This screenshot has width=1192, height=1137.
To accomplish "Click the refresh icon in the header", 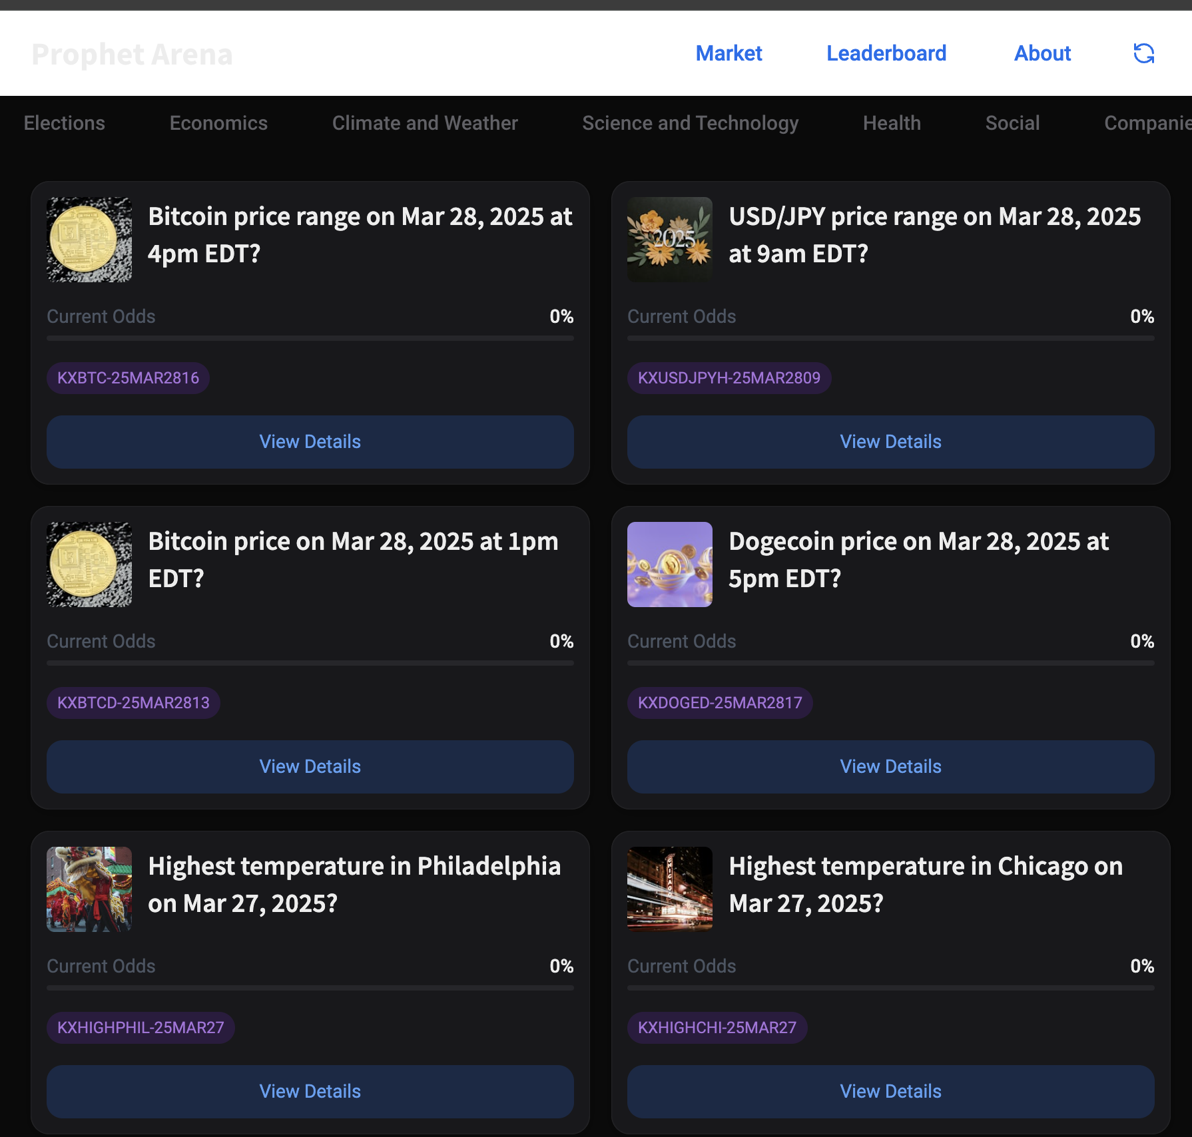I will (1143, 53).
